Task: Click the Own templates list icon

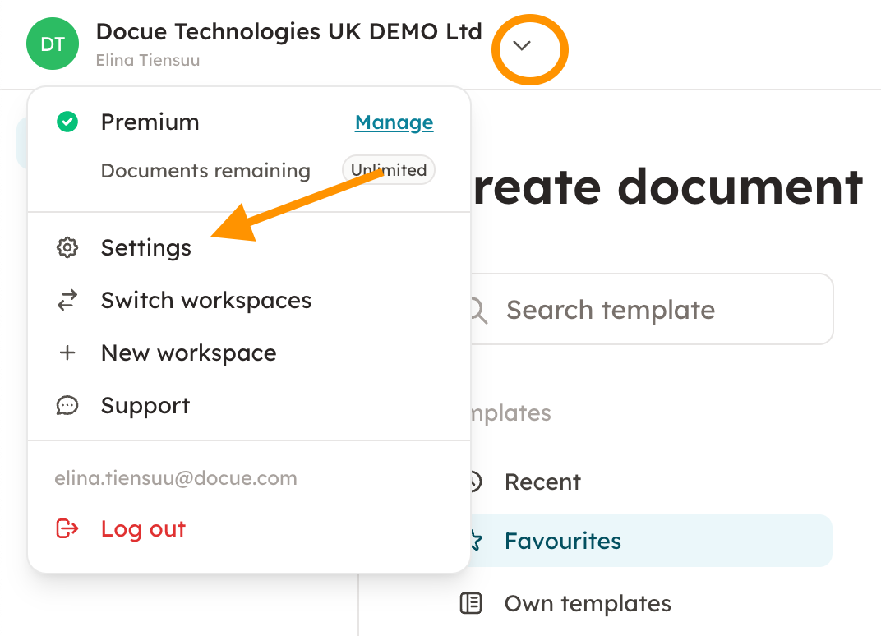Action: tap(471, 604)
